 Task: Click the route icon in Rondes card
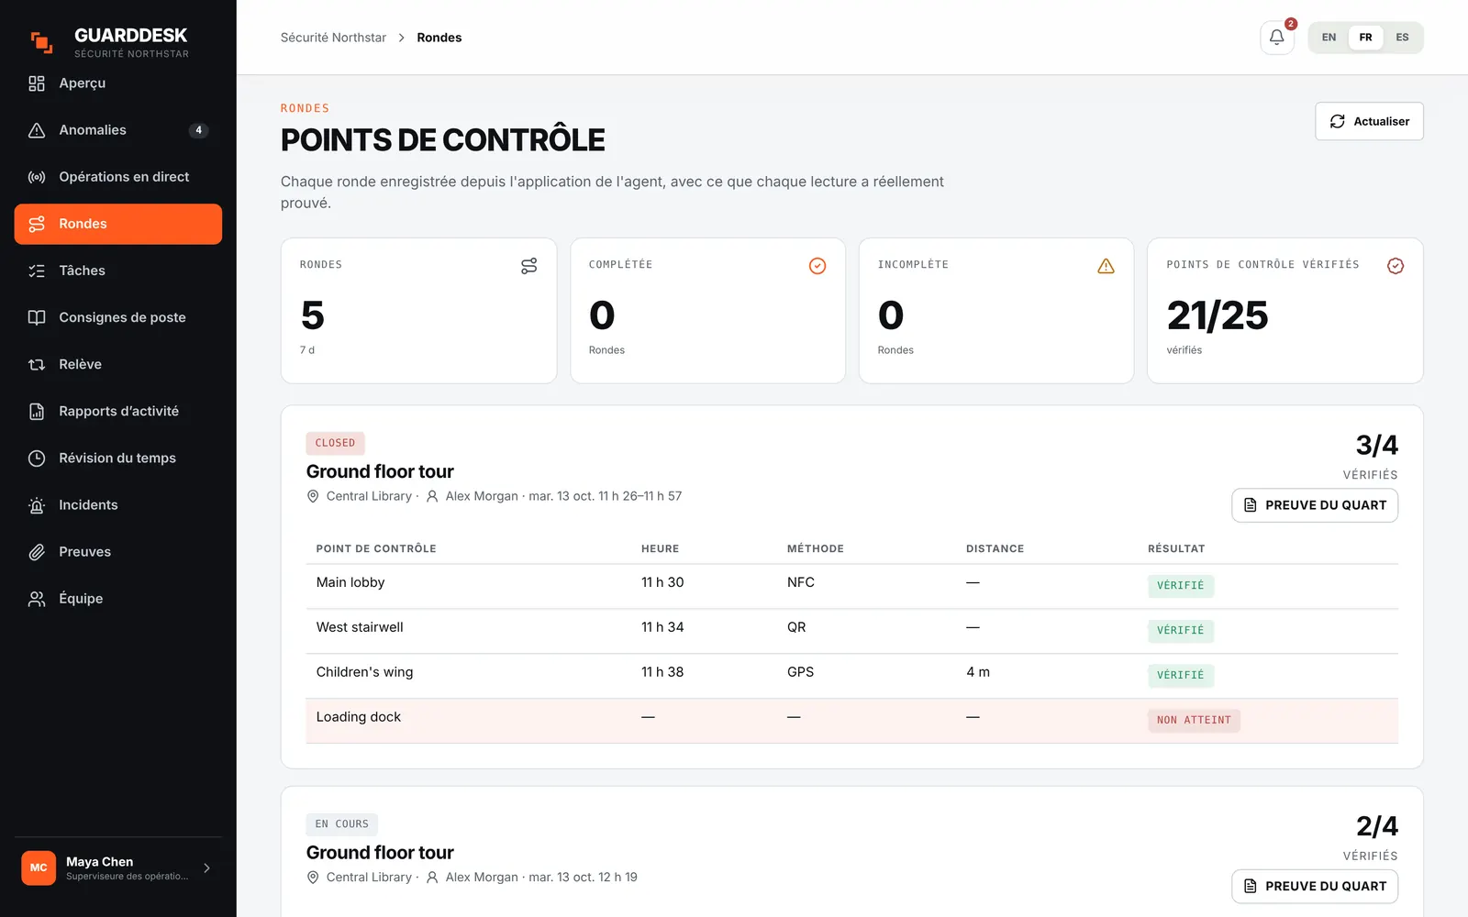point(528,266)
